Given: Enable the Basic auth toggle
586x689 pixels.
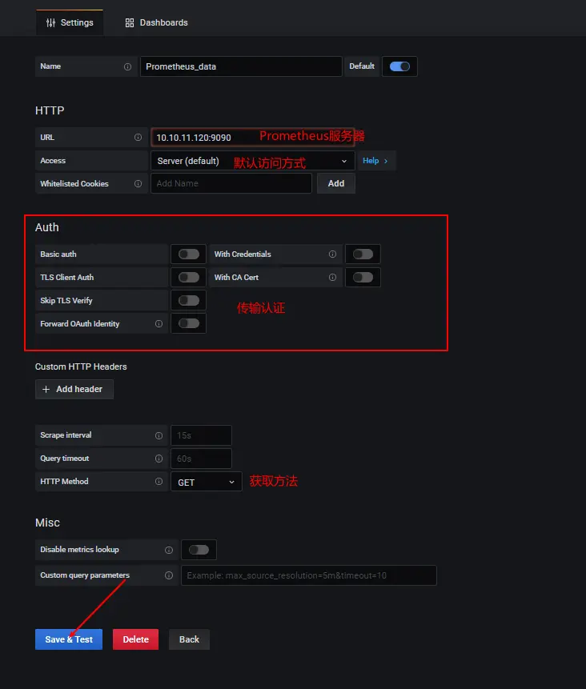Looking at the screenshot, I should [189, 254].
